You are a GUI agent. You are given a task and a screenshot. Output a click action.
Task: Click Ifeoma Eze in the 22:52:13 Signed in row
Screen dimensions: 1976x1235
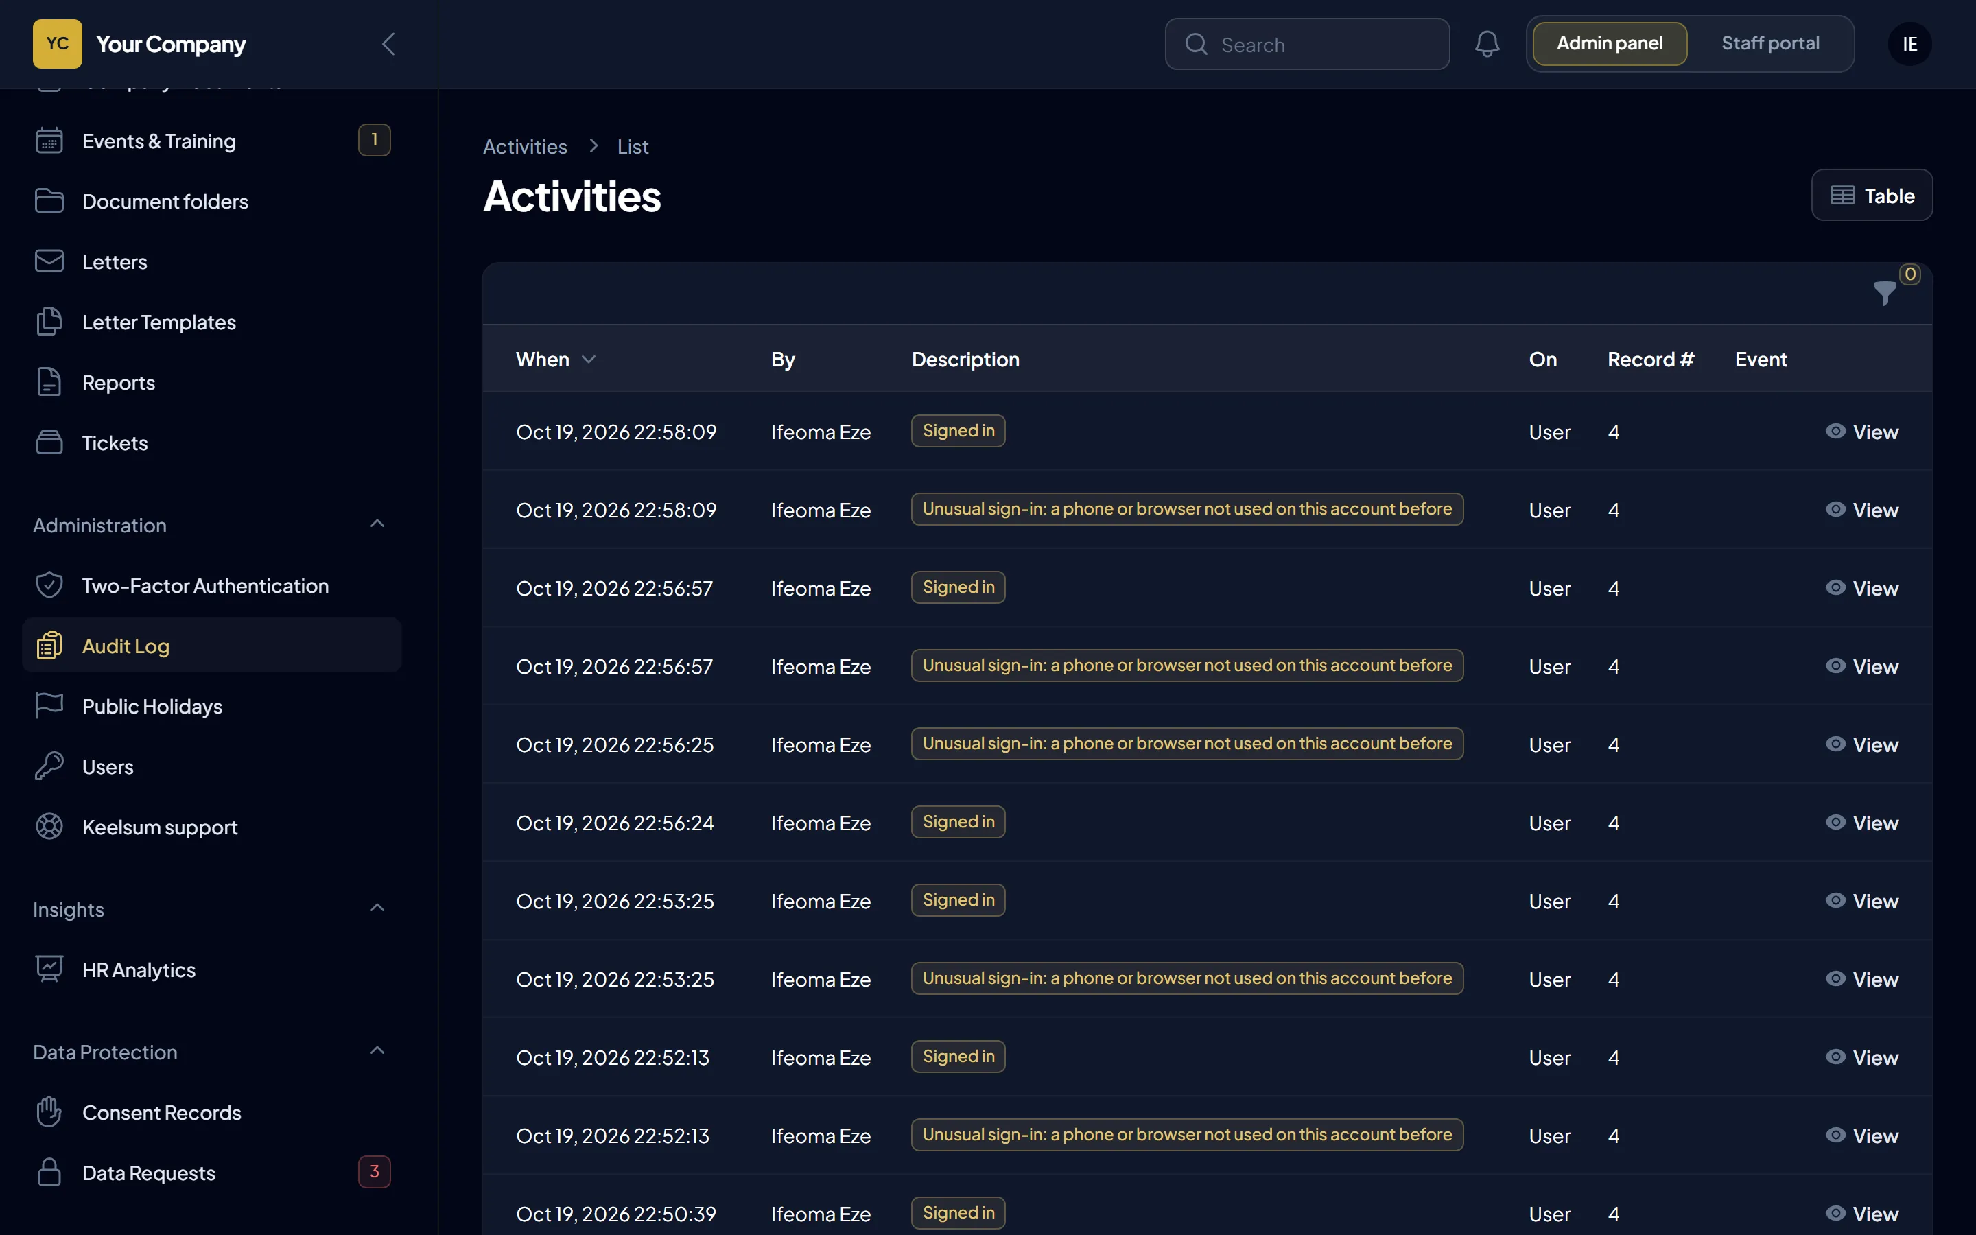821,1058
